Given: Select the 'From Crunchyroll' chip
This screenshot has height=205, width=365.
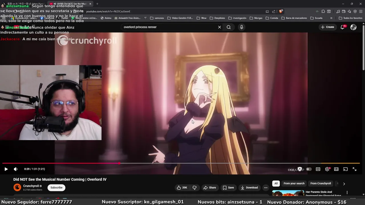Looking at the screenshot, I should coord(321,183).
